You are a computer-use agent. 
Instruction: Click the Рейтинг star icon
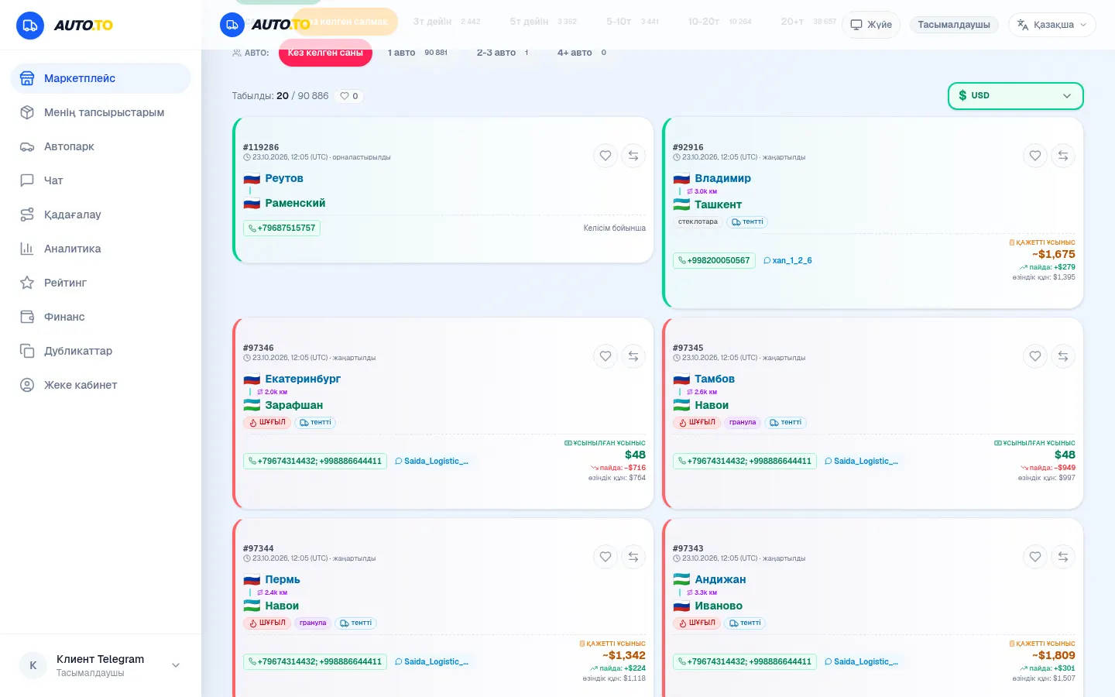click(x=27, y=283)
